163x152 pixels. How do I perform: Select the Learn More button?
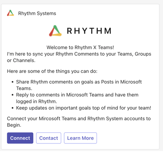(x=80, y=138)
